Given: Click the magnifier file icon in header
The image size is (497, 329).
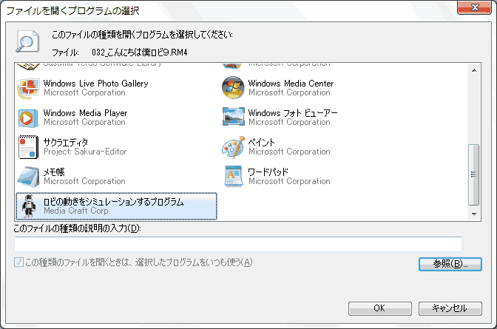Looking at the screenshot, I should (27, 41).
